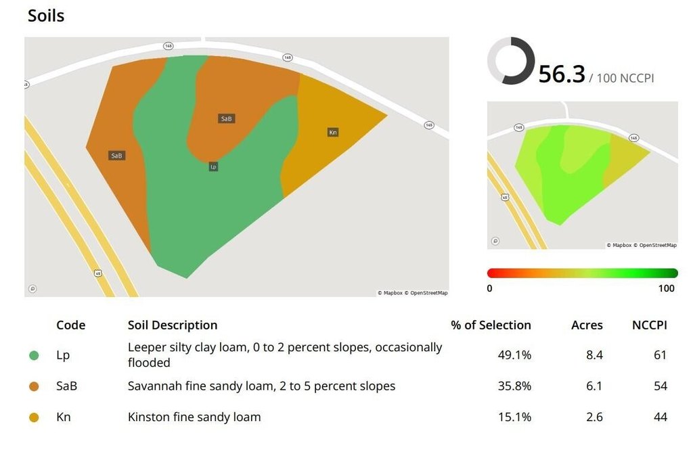Click the Mapbox logo icon on main map
Image resolution: width=693 pixels, height=473 pixels.
[x=32, y=289]
